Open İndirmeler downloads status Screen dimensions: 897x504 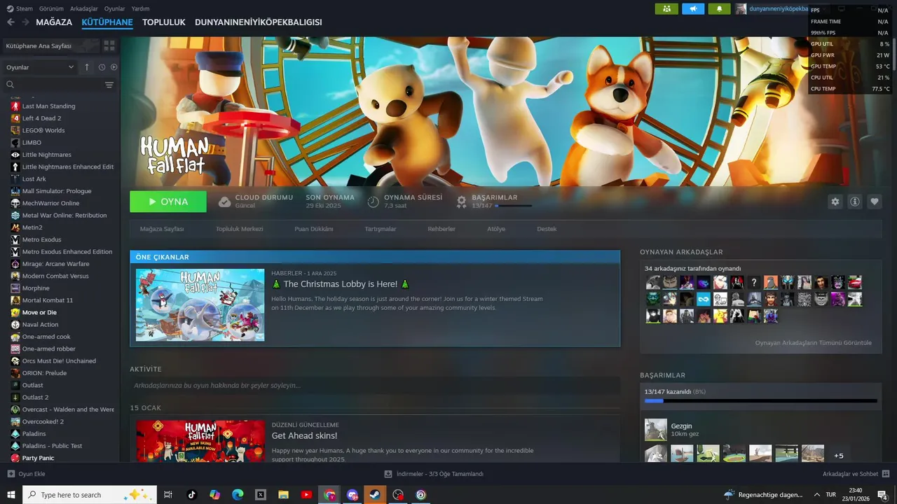tap(434, 474)
